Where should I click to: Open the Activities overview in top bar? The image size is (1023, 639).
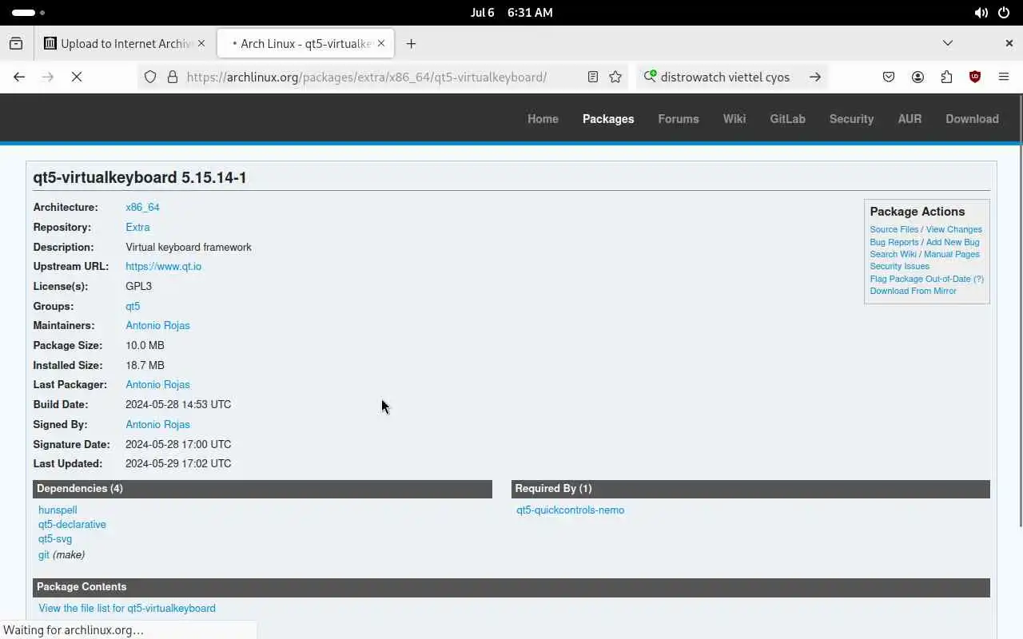pyautogui.click(x=28, y=13)
